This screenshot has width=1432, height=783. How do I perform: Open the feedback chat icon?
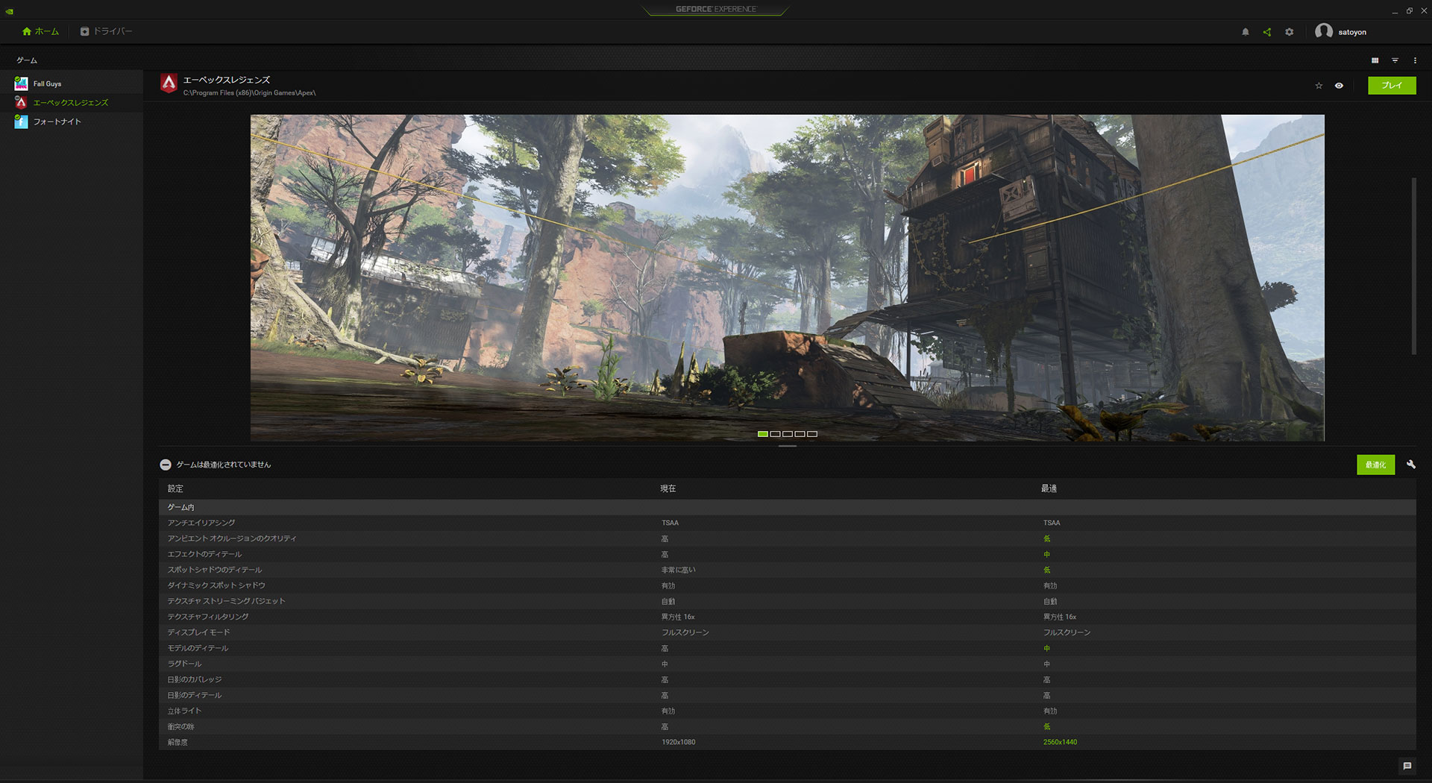click(x=1407, y=766)
